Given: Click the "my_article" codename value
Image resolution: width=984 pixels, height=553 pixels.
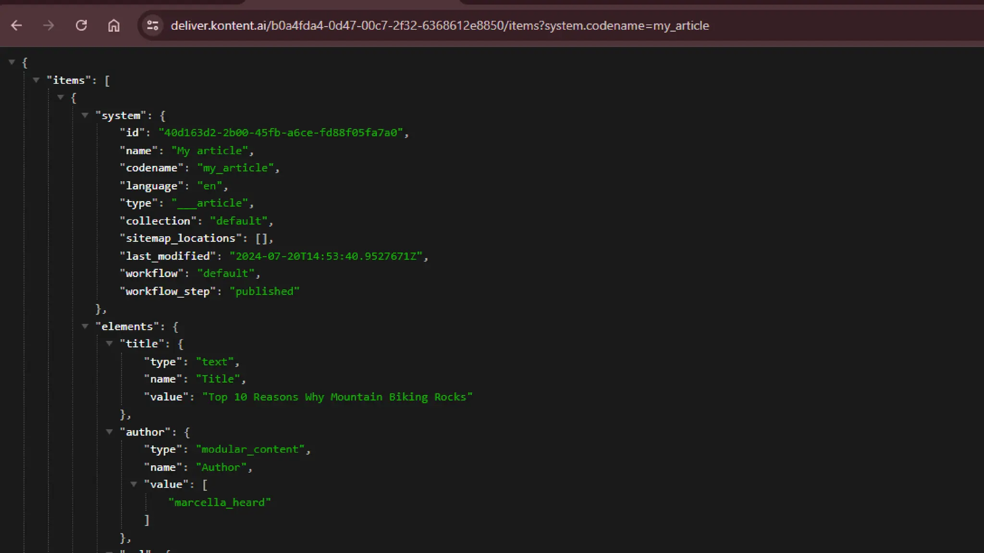Looking at the screenshot, I should coord(235,168).
